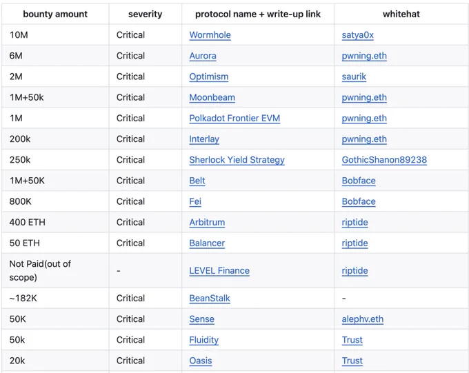
Task: Visit pwning.eth in Polkadot Frontier EVM row
Action: click(364, 119)
